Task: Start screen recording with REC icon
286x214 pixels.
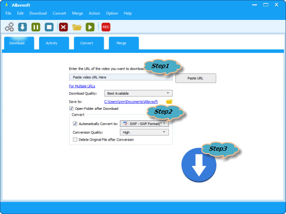Action: point(106,27)
